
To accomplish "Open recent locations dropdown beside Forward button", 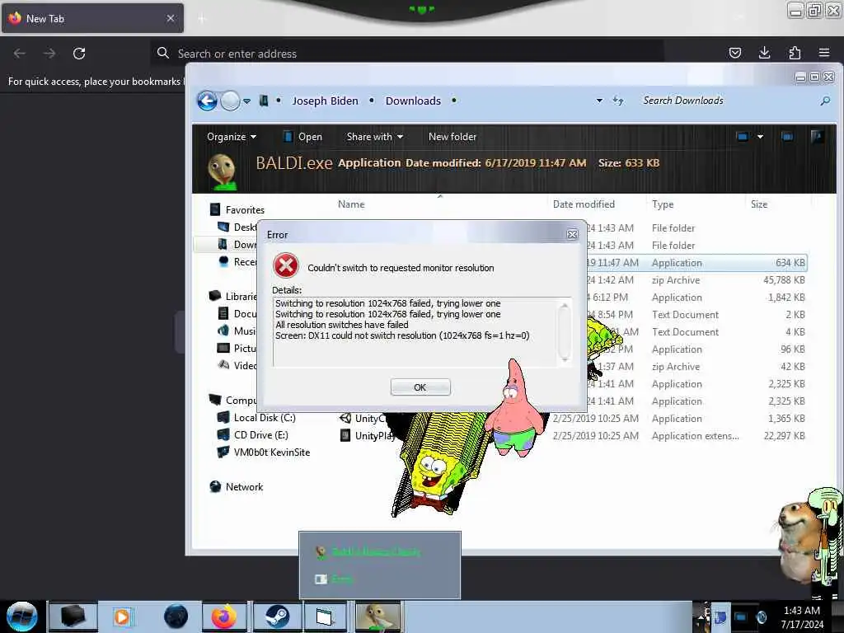I will pyautogui.click(x=246, y=101).
